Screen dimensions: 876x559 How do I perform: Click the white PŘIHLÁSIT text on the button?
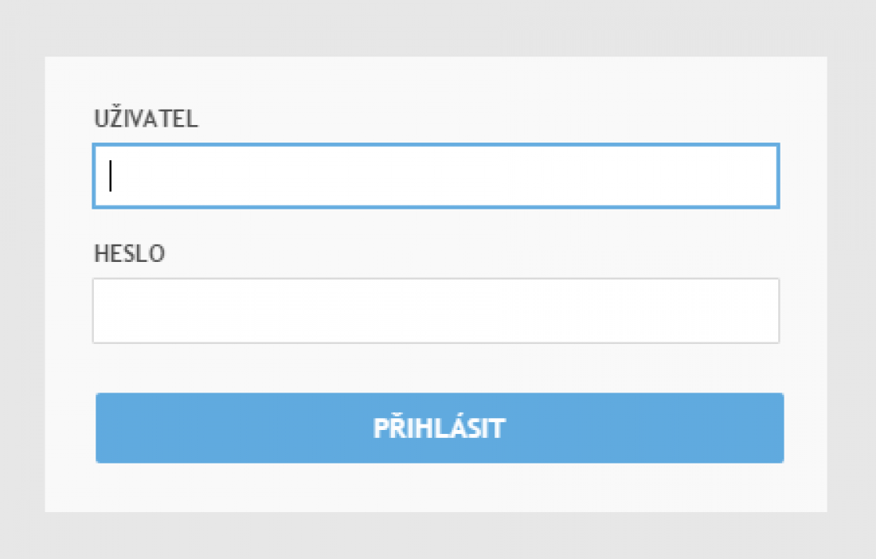pyautogui.click(x=439, y=428)
